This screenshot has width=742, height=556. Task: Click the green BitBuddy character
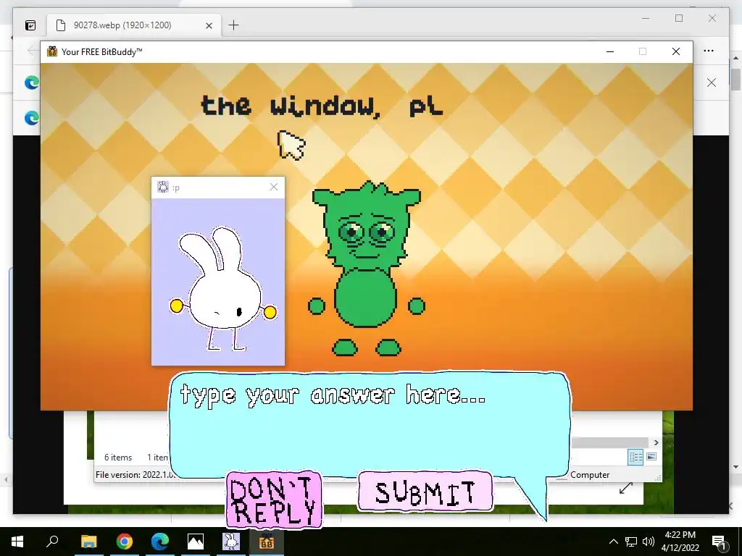click(x=367, y=268)
